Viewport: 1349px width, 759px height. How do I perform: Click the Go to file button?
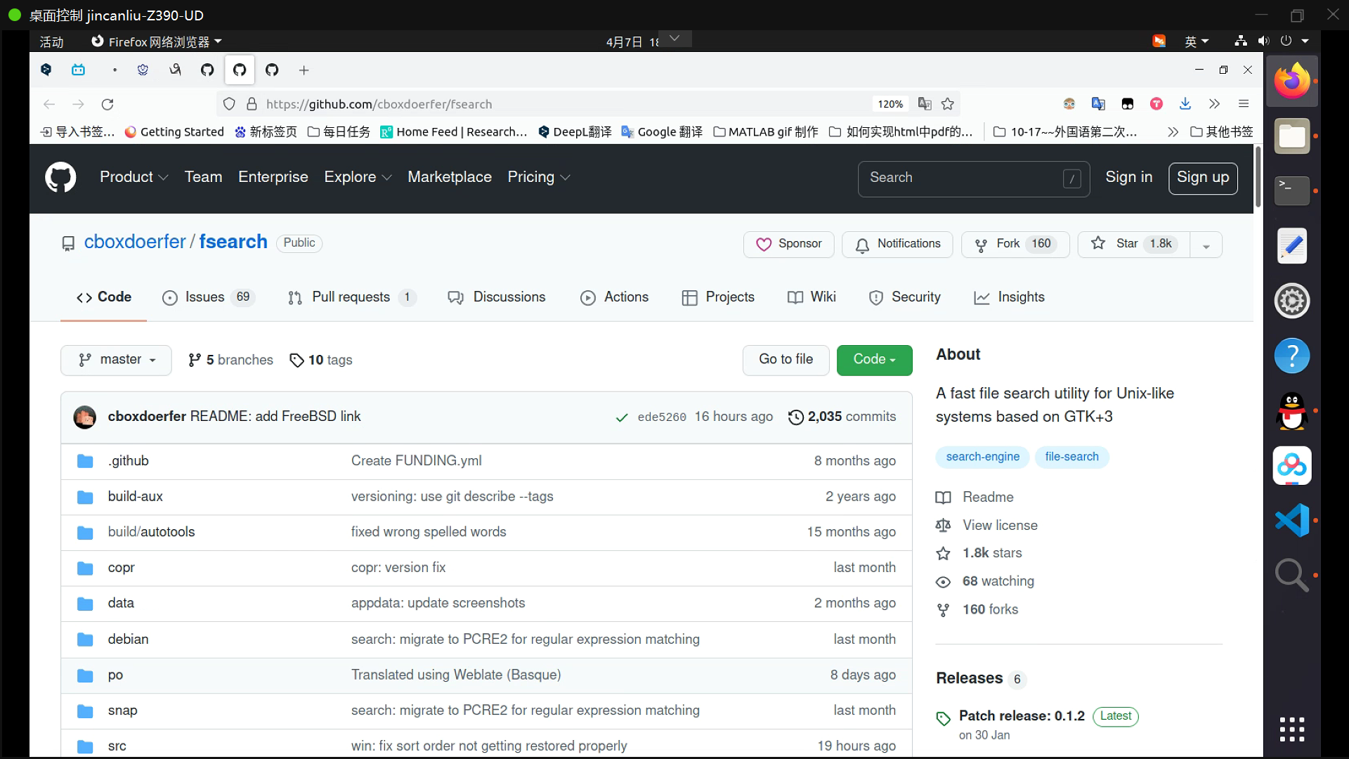coord(786,360)
